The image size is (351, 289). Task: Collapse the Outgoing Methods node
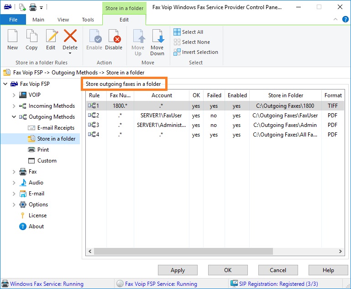click(14, 117)
